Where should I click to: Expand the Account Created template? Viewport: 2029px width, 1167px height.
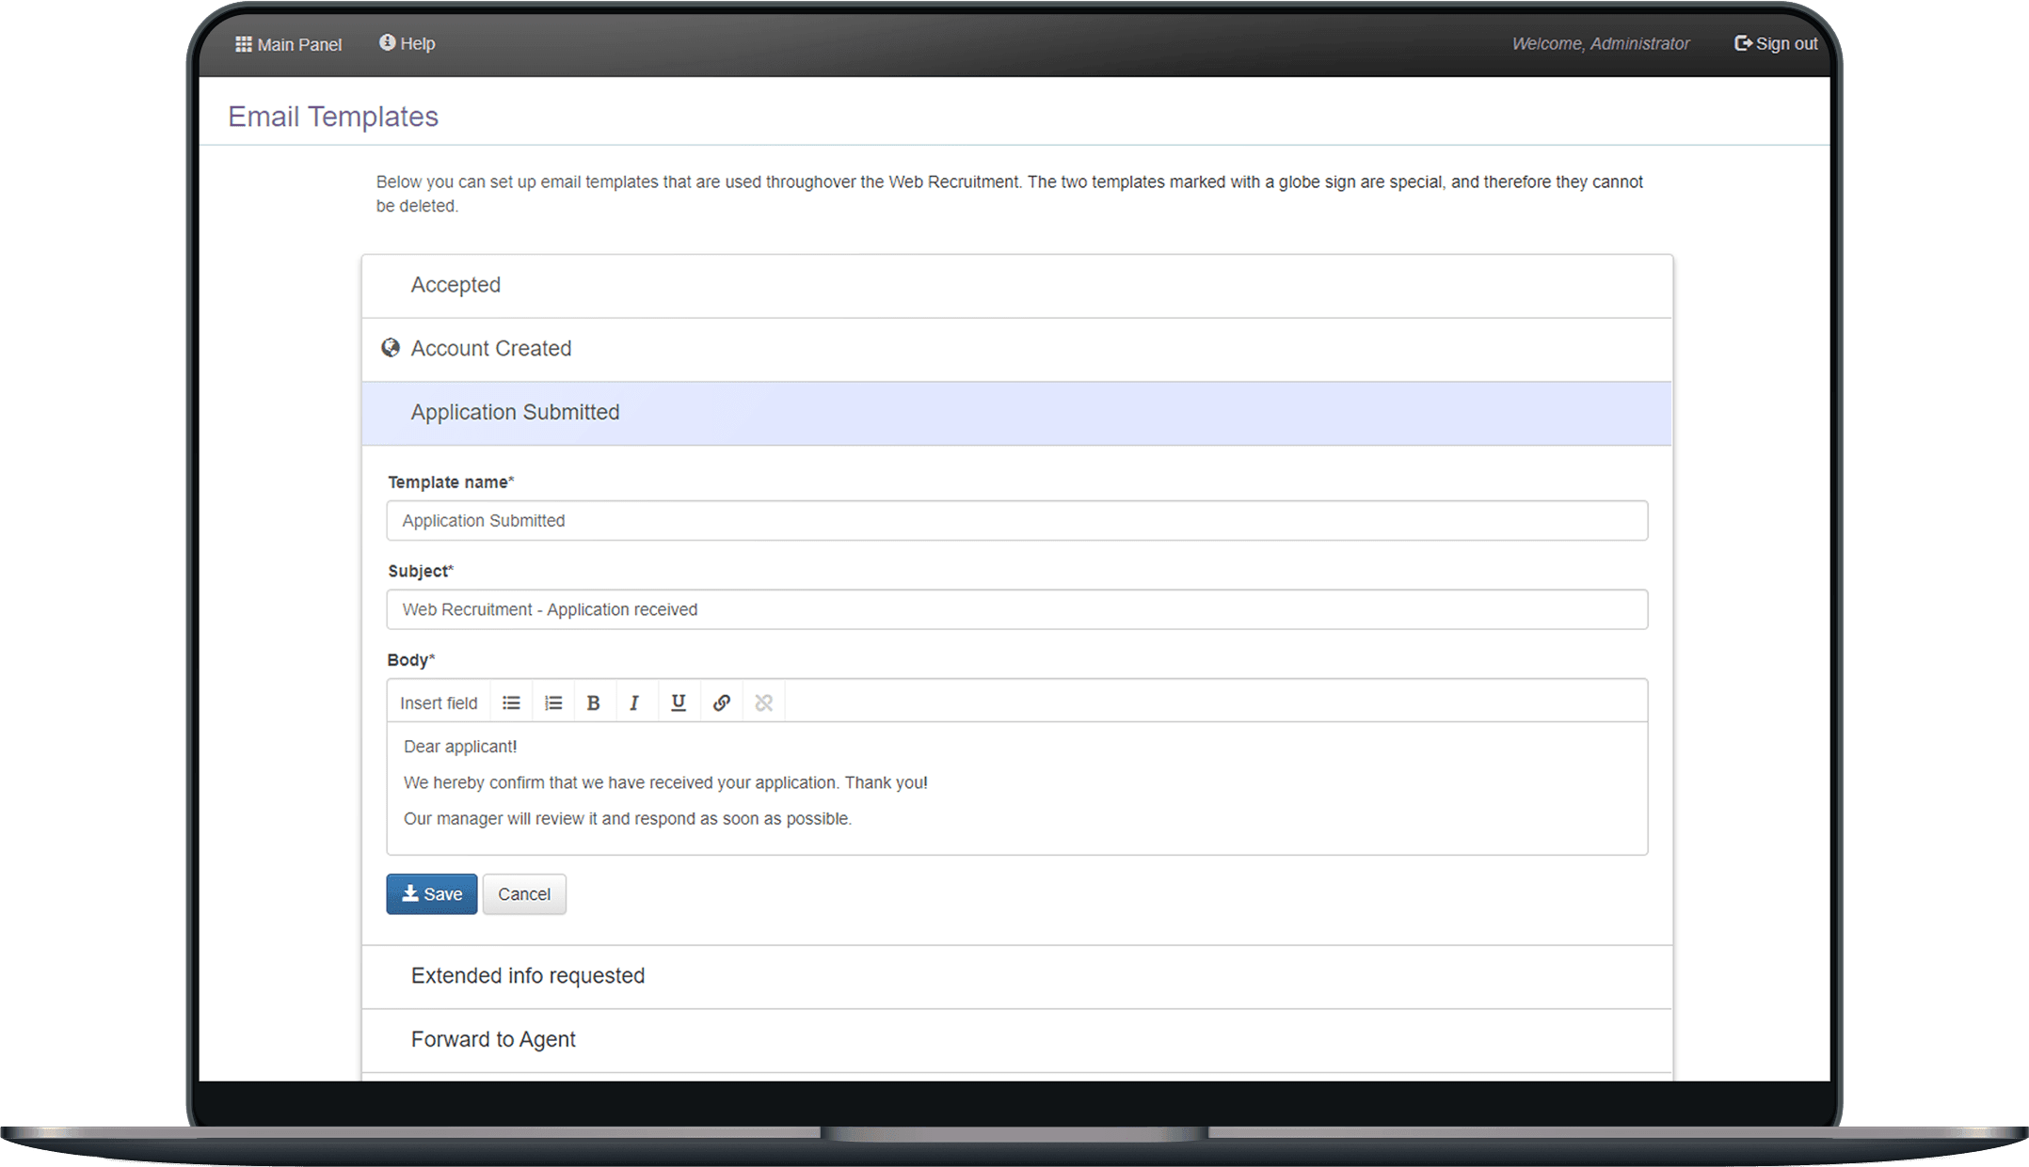coord(1016,350)
